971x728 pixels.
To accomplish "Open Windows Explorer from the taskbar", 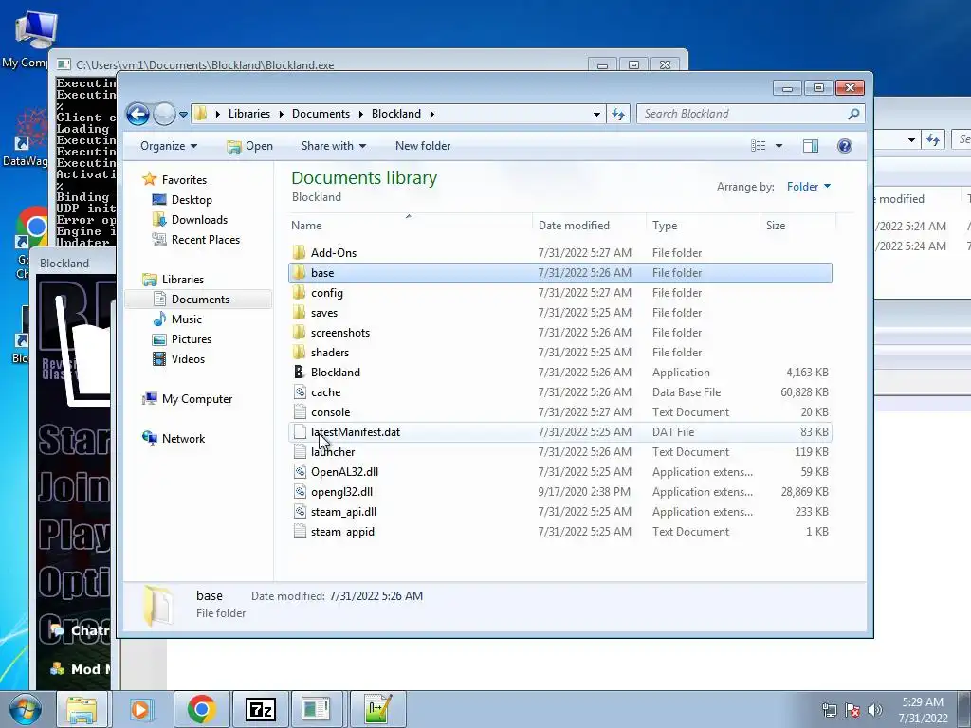I will [x=82, y=709].
